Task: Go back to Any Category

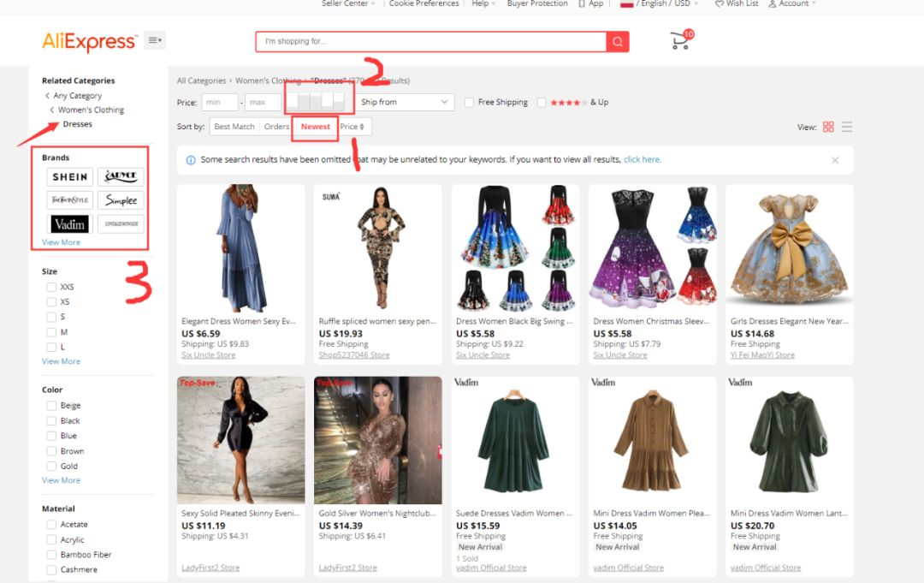Action: click(77, 96)
